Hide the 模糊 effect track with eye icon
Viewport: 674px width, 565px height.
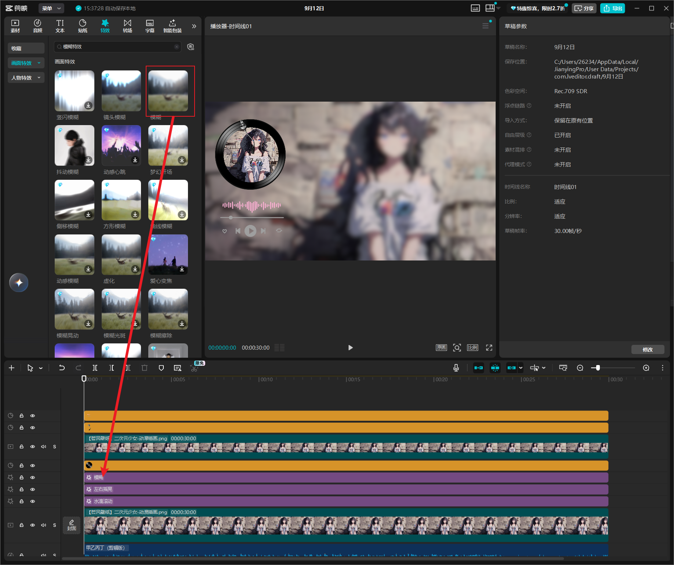[x=33, y=478]
